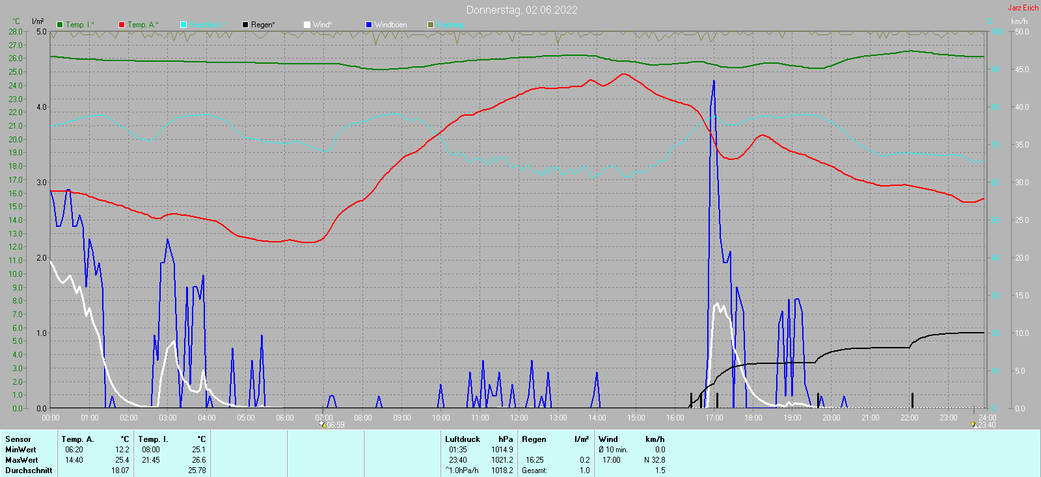Screen dimensions: 1041x477
Task: Click the 'Luftdruck' column header
Action: tap(463, 439)
